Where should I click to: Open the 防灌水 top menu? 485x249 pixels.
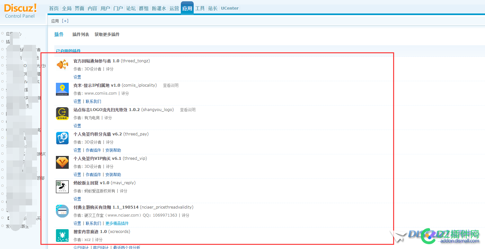159,8
